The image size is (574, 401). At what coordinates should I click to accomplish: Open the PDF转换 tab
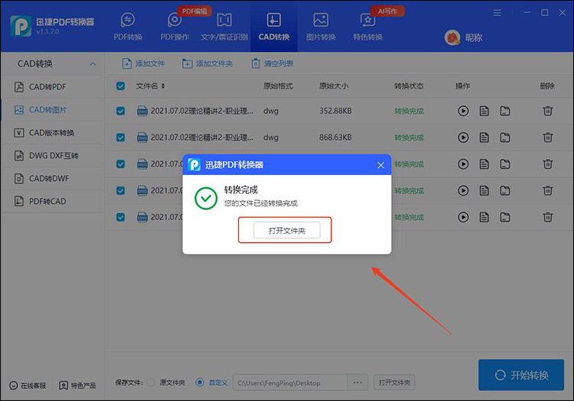pyautogui.click(x=127, y=27)
